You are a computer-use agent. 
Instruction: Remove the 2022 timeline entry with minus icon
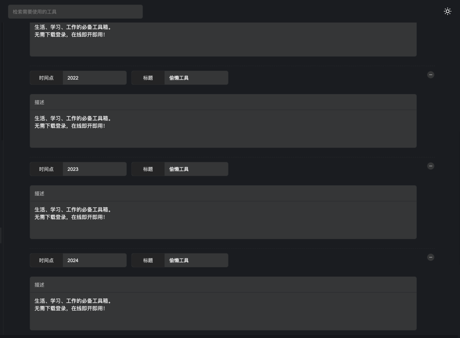click(x=431, y=75)
